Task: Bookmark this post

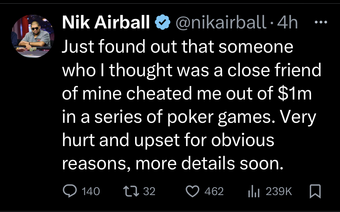Action: click(315, 191)
